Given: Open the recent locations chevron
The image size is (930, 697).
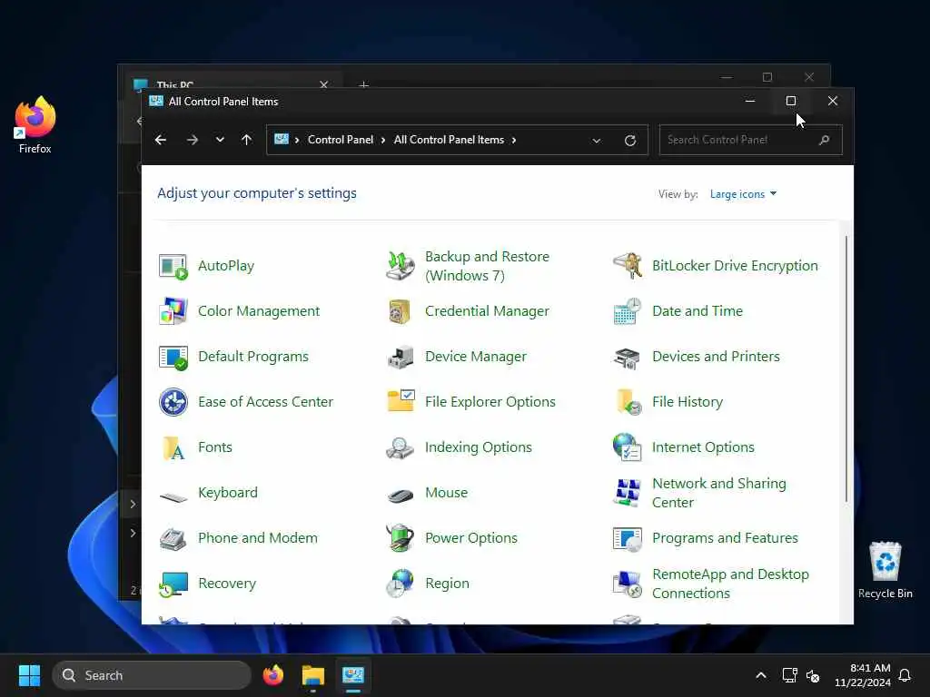Looking at the screenshot, I should [x=220, y=140].
